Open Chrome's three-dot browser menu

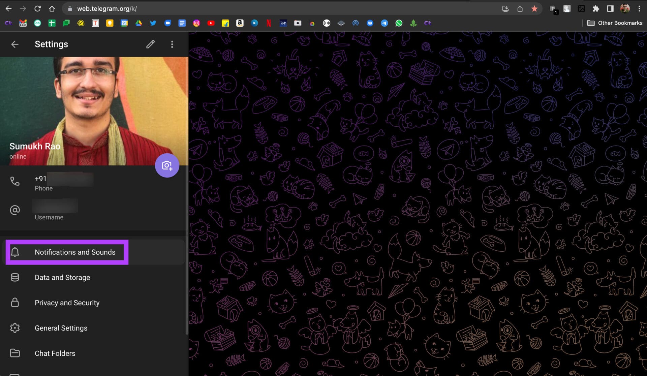pos(639,9)
